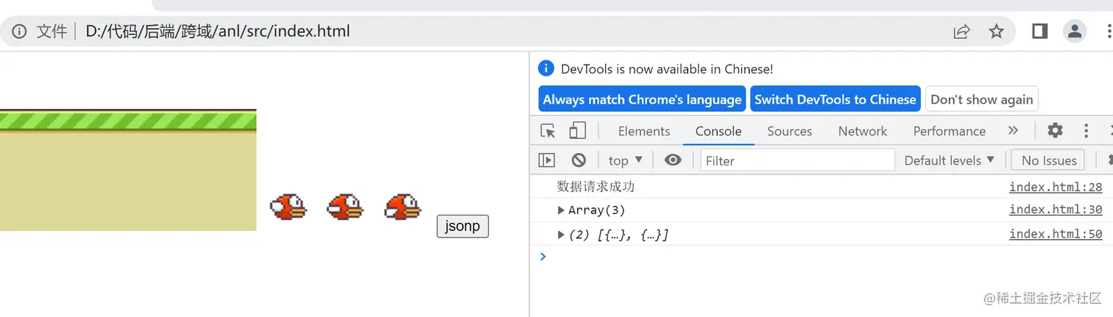1113x317 pixels.
Task: Open the Chrome profile avatar
Action: click(x=1075, y=32)
